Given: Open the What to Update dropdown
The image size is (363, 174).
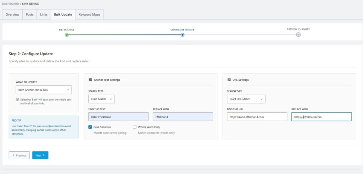Looking at the screenshot, I should [x=44, y=90].
